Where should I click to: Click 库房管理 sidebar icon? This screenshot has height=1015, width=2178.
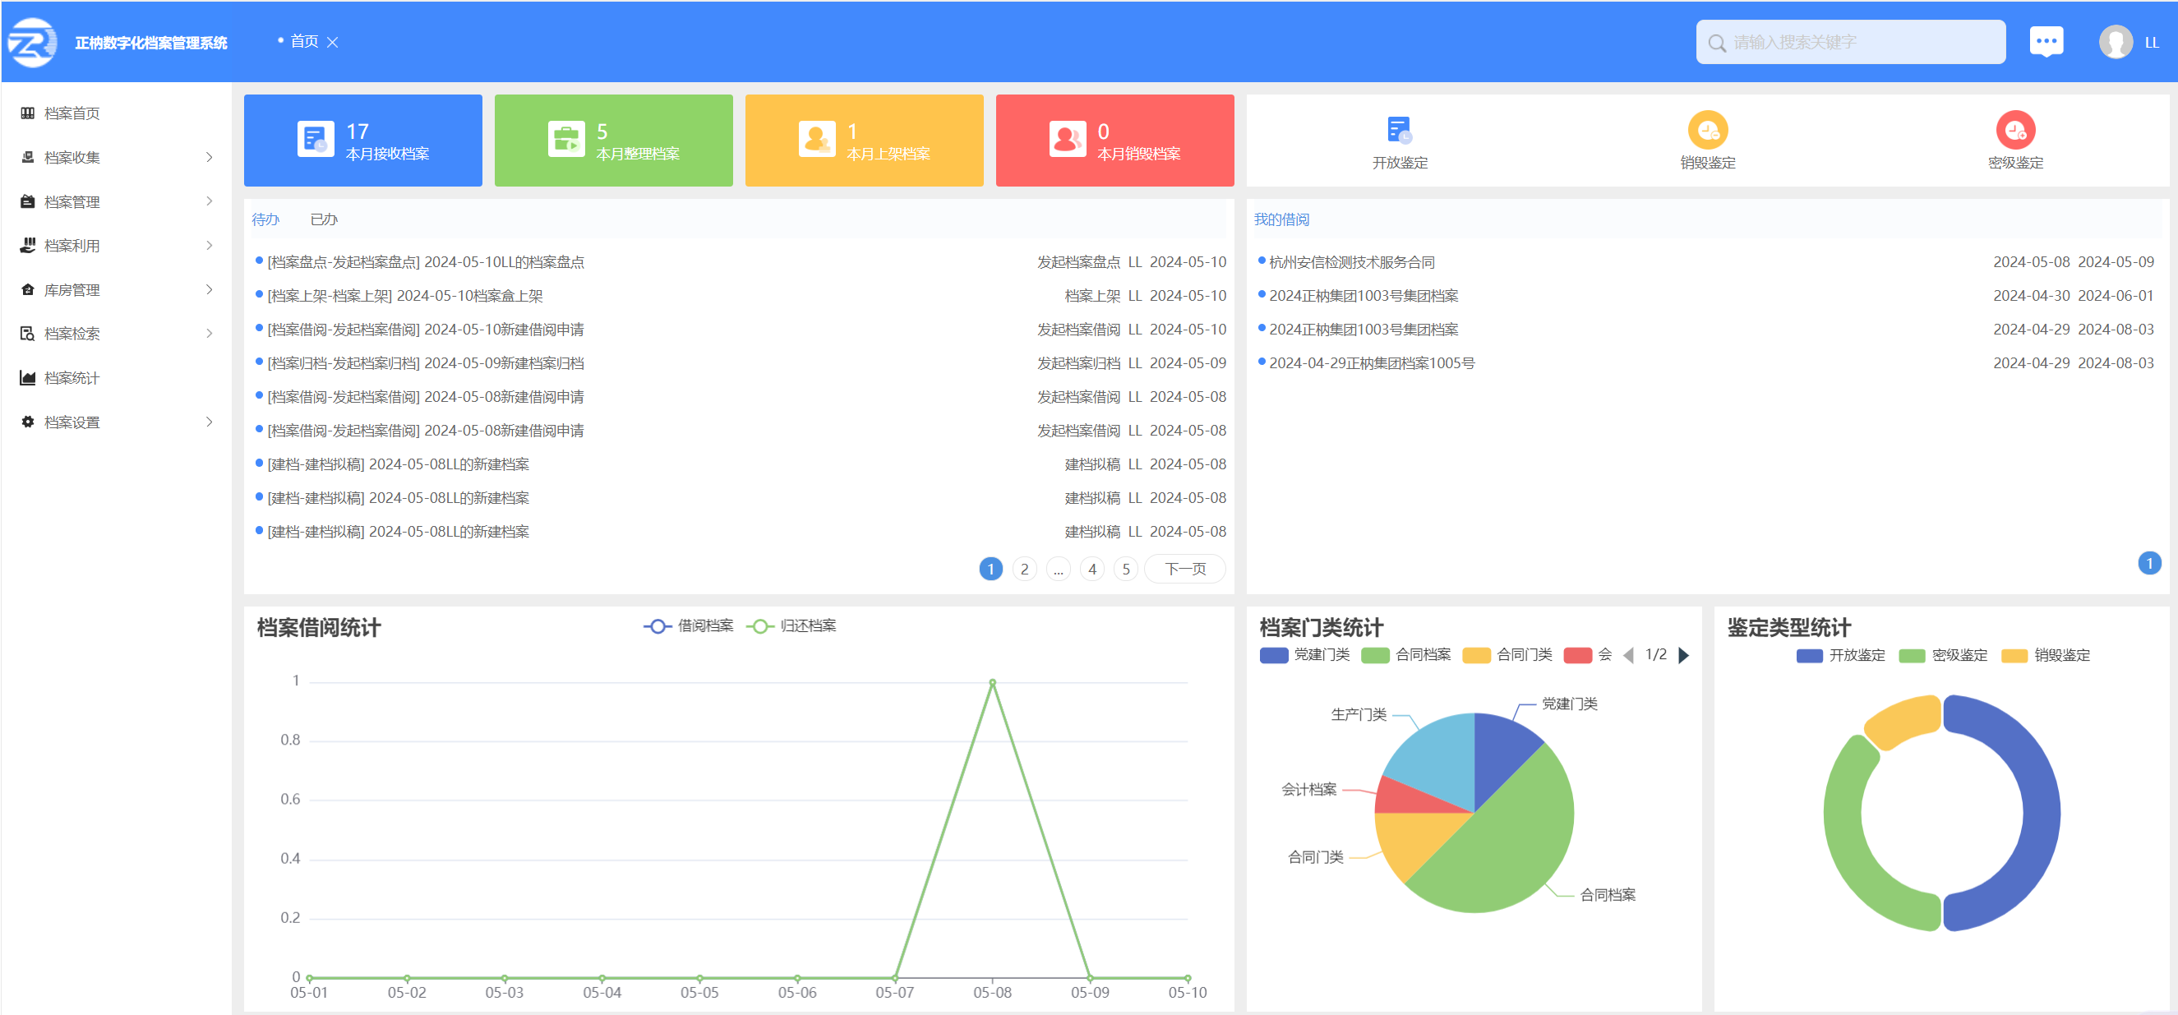click(x=28, y=289)
